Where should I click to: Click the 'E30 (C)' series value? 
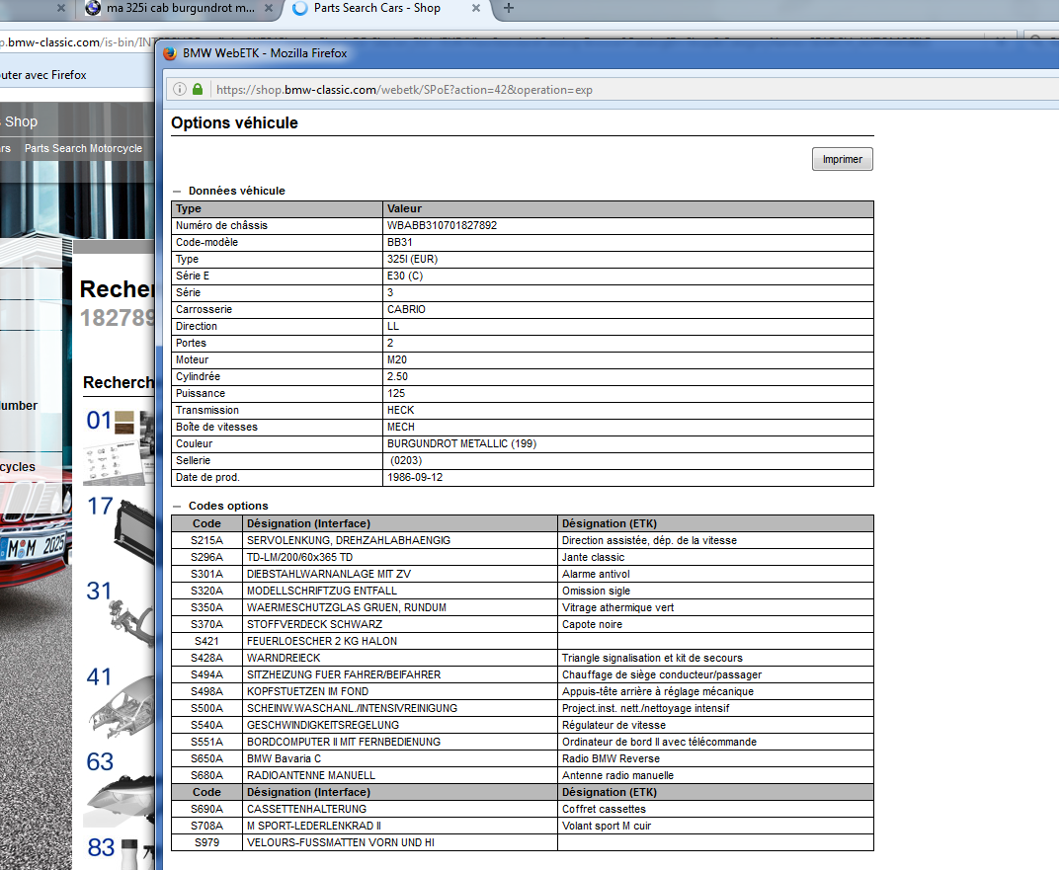pyautogui.click(x=405, y=276)
